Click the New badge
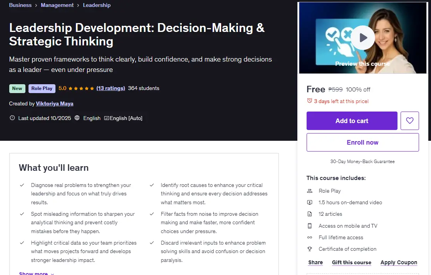Viewport: 431px width, 275px height. click(17, 88)
